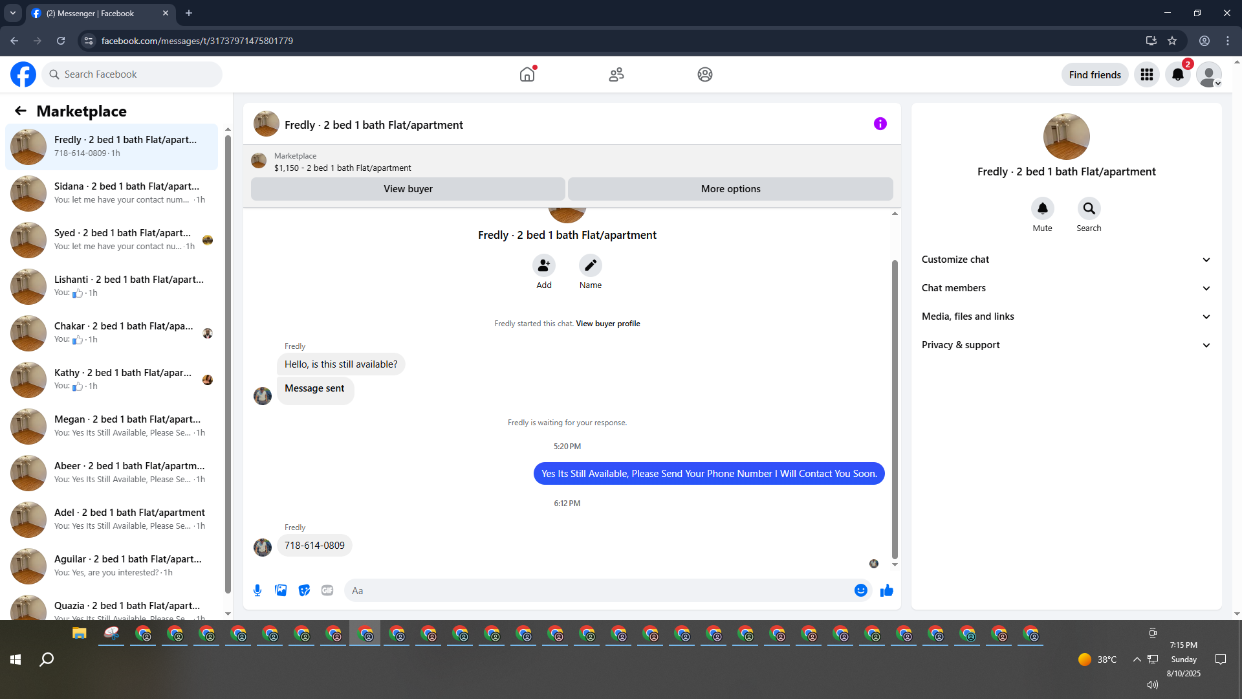Expand Media, files and links
Viewport: 1242px width, 699px height.
point(1066,316)
